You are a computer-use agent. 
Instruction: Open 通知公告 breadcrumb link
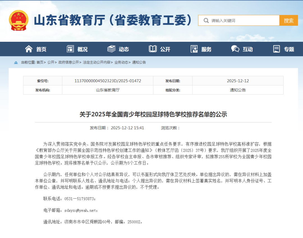(x=139, y=63)
